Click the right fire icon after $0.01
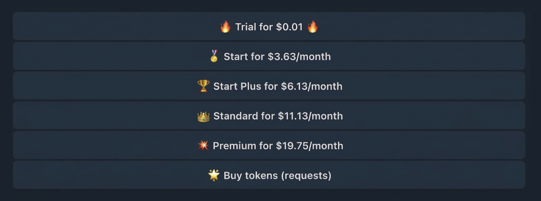 tap(312, 27)
